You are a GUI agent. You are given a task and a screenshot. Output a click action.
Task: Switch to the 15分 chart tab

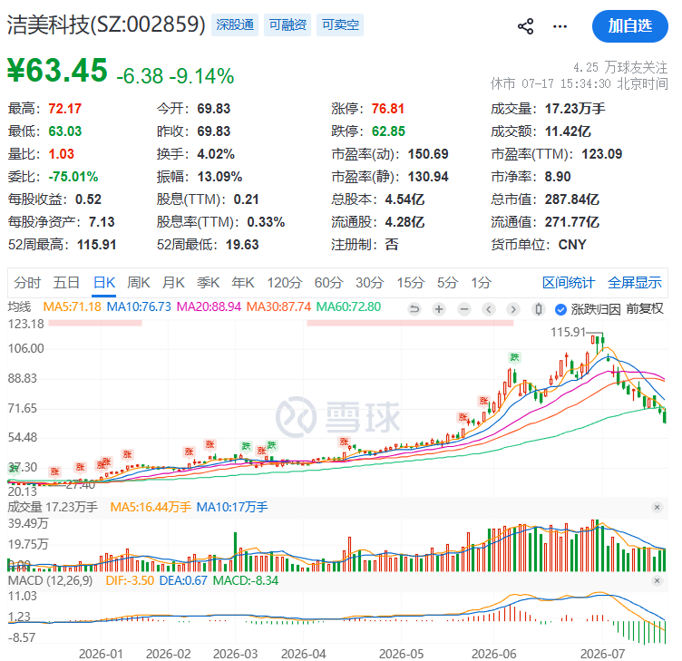411,283
